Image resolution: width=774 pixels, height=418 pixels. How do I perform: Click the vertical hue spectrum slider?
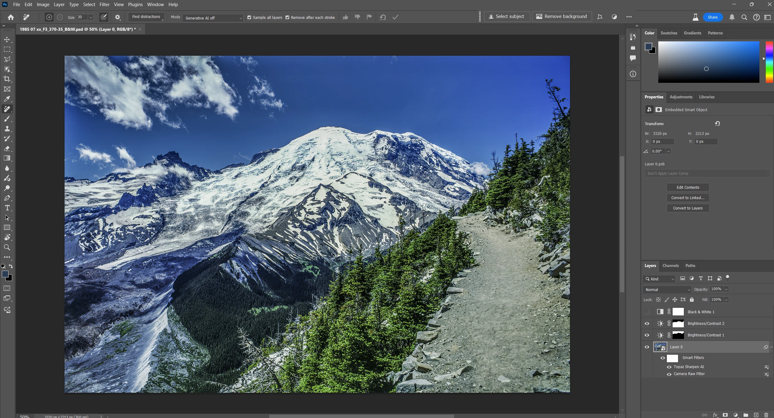tap(769, 62)
